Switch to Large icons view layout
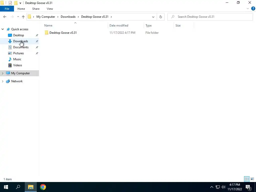The image size is (256, 192). pyautogui.click(x=252, y=179)
